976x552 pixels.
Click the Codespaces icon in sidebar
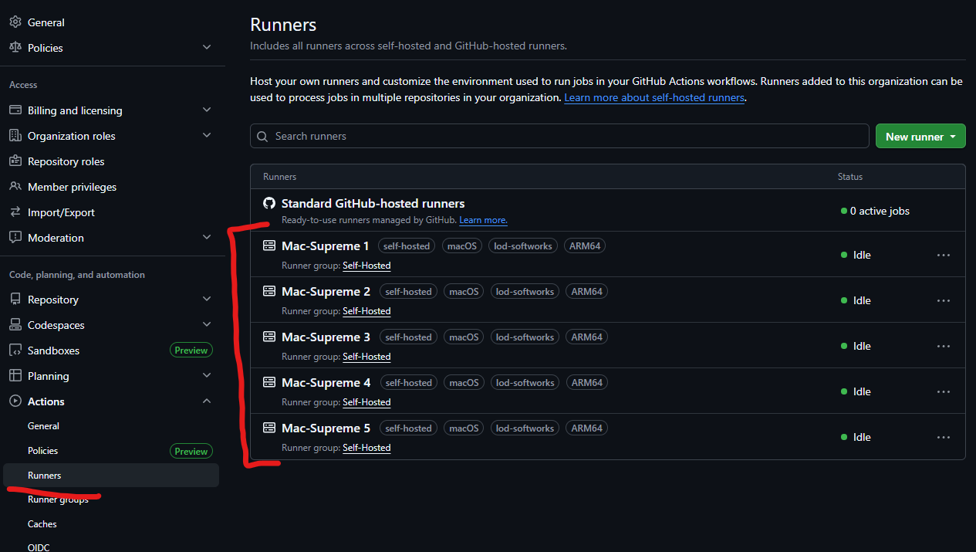point(15,325)
